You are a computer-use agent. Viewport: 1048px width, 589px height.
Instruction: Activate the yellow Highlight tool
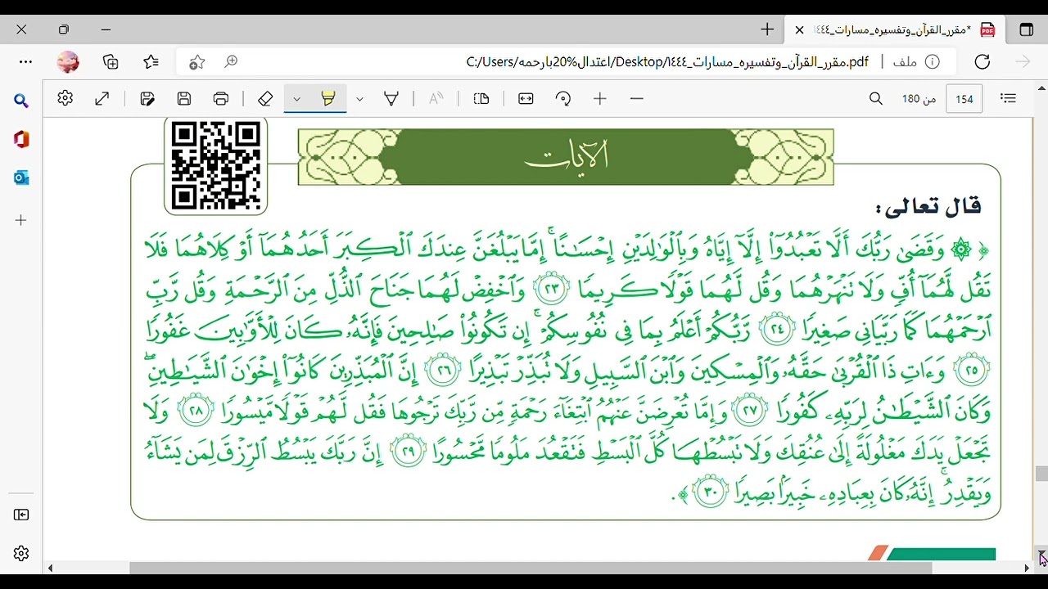click(x=328, y=98)
